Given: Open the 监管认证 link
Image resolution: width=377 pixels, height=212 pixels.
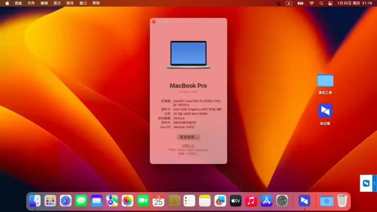Looking at the screenshot, I should [188, 146].
